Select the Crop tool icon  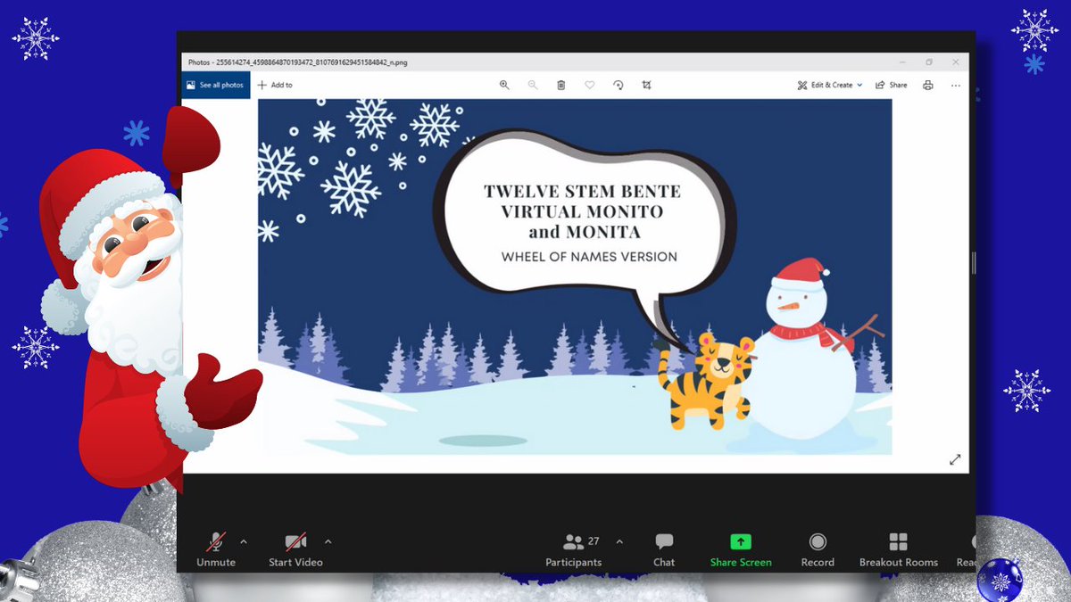[x=646, y=85]
